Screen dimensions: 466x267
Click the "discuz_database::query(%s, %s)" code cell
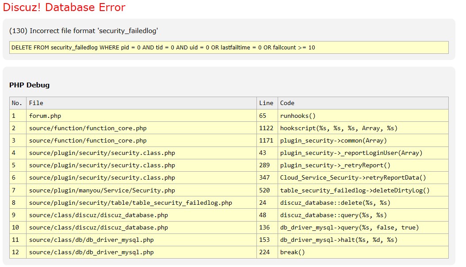[x=363, y=215]
